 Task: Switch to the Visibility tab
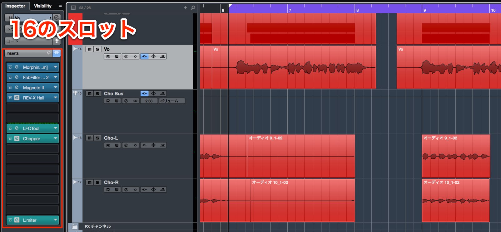(43, 6)
